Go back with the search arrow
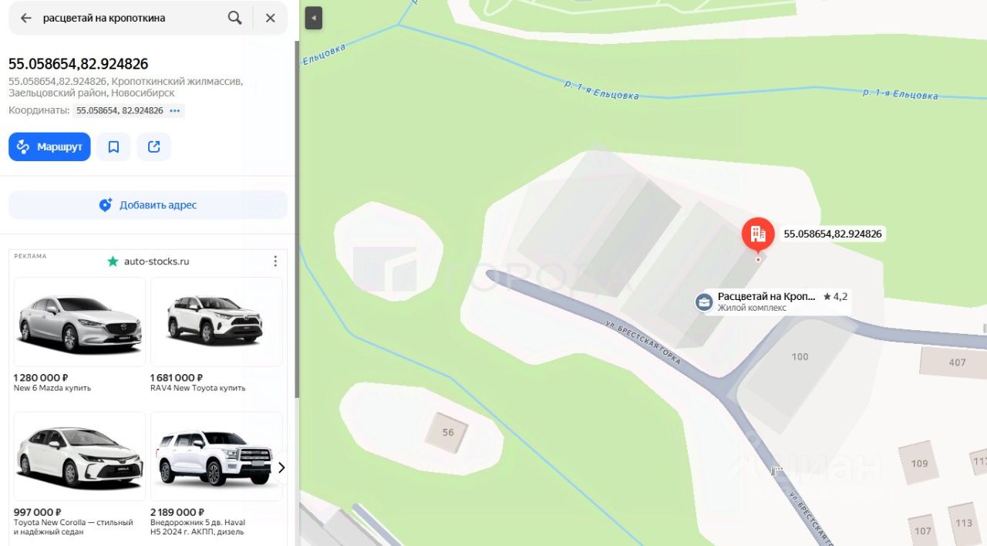This screenshot has height=546, width=987. click(26, 18)
